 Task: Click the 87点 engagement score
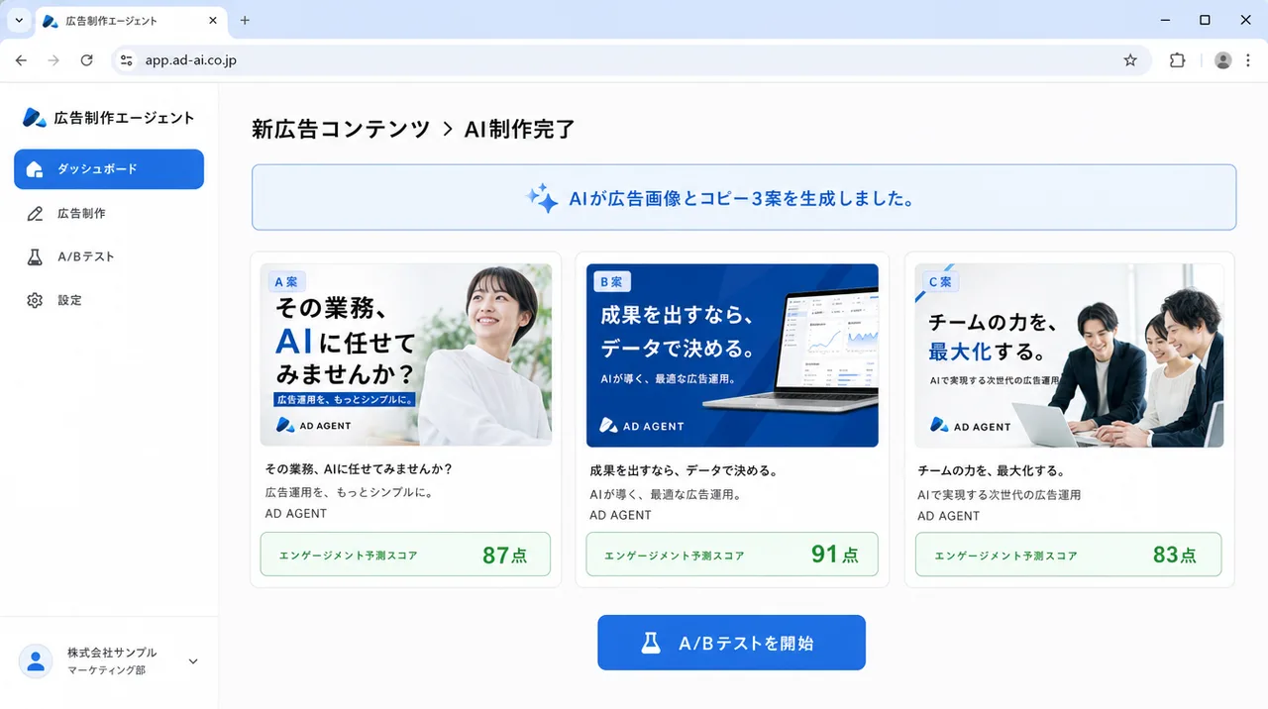(x=504, y=556)
